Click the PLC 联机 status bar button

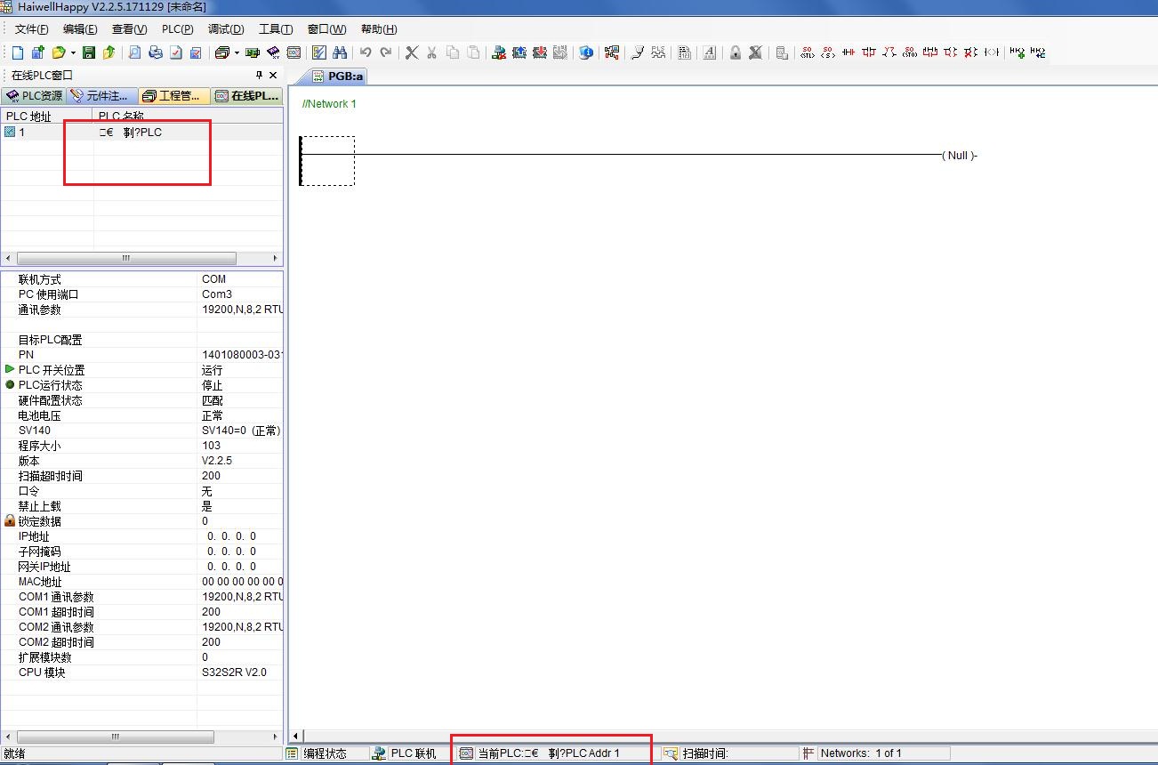406,753
